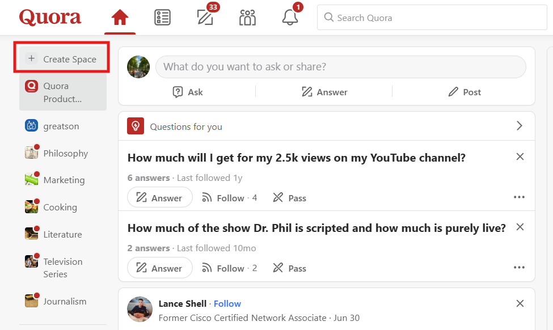
Task: Follow the YouTube views question
Action: 229,198
